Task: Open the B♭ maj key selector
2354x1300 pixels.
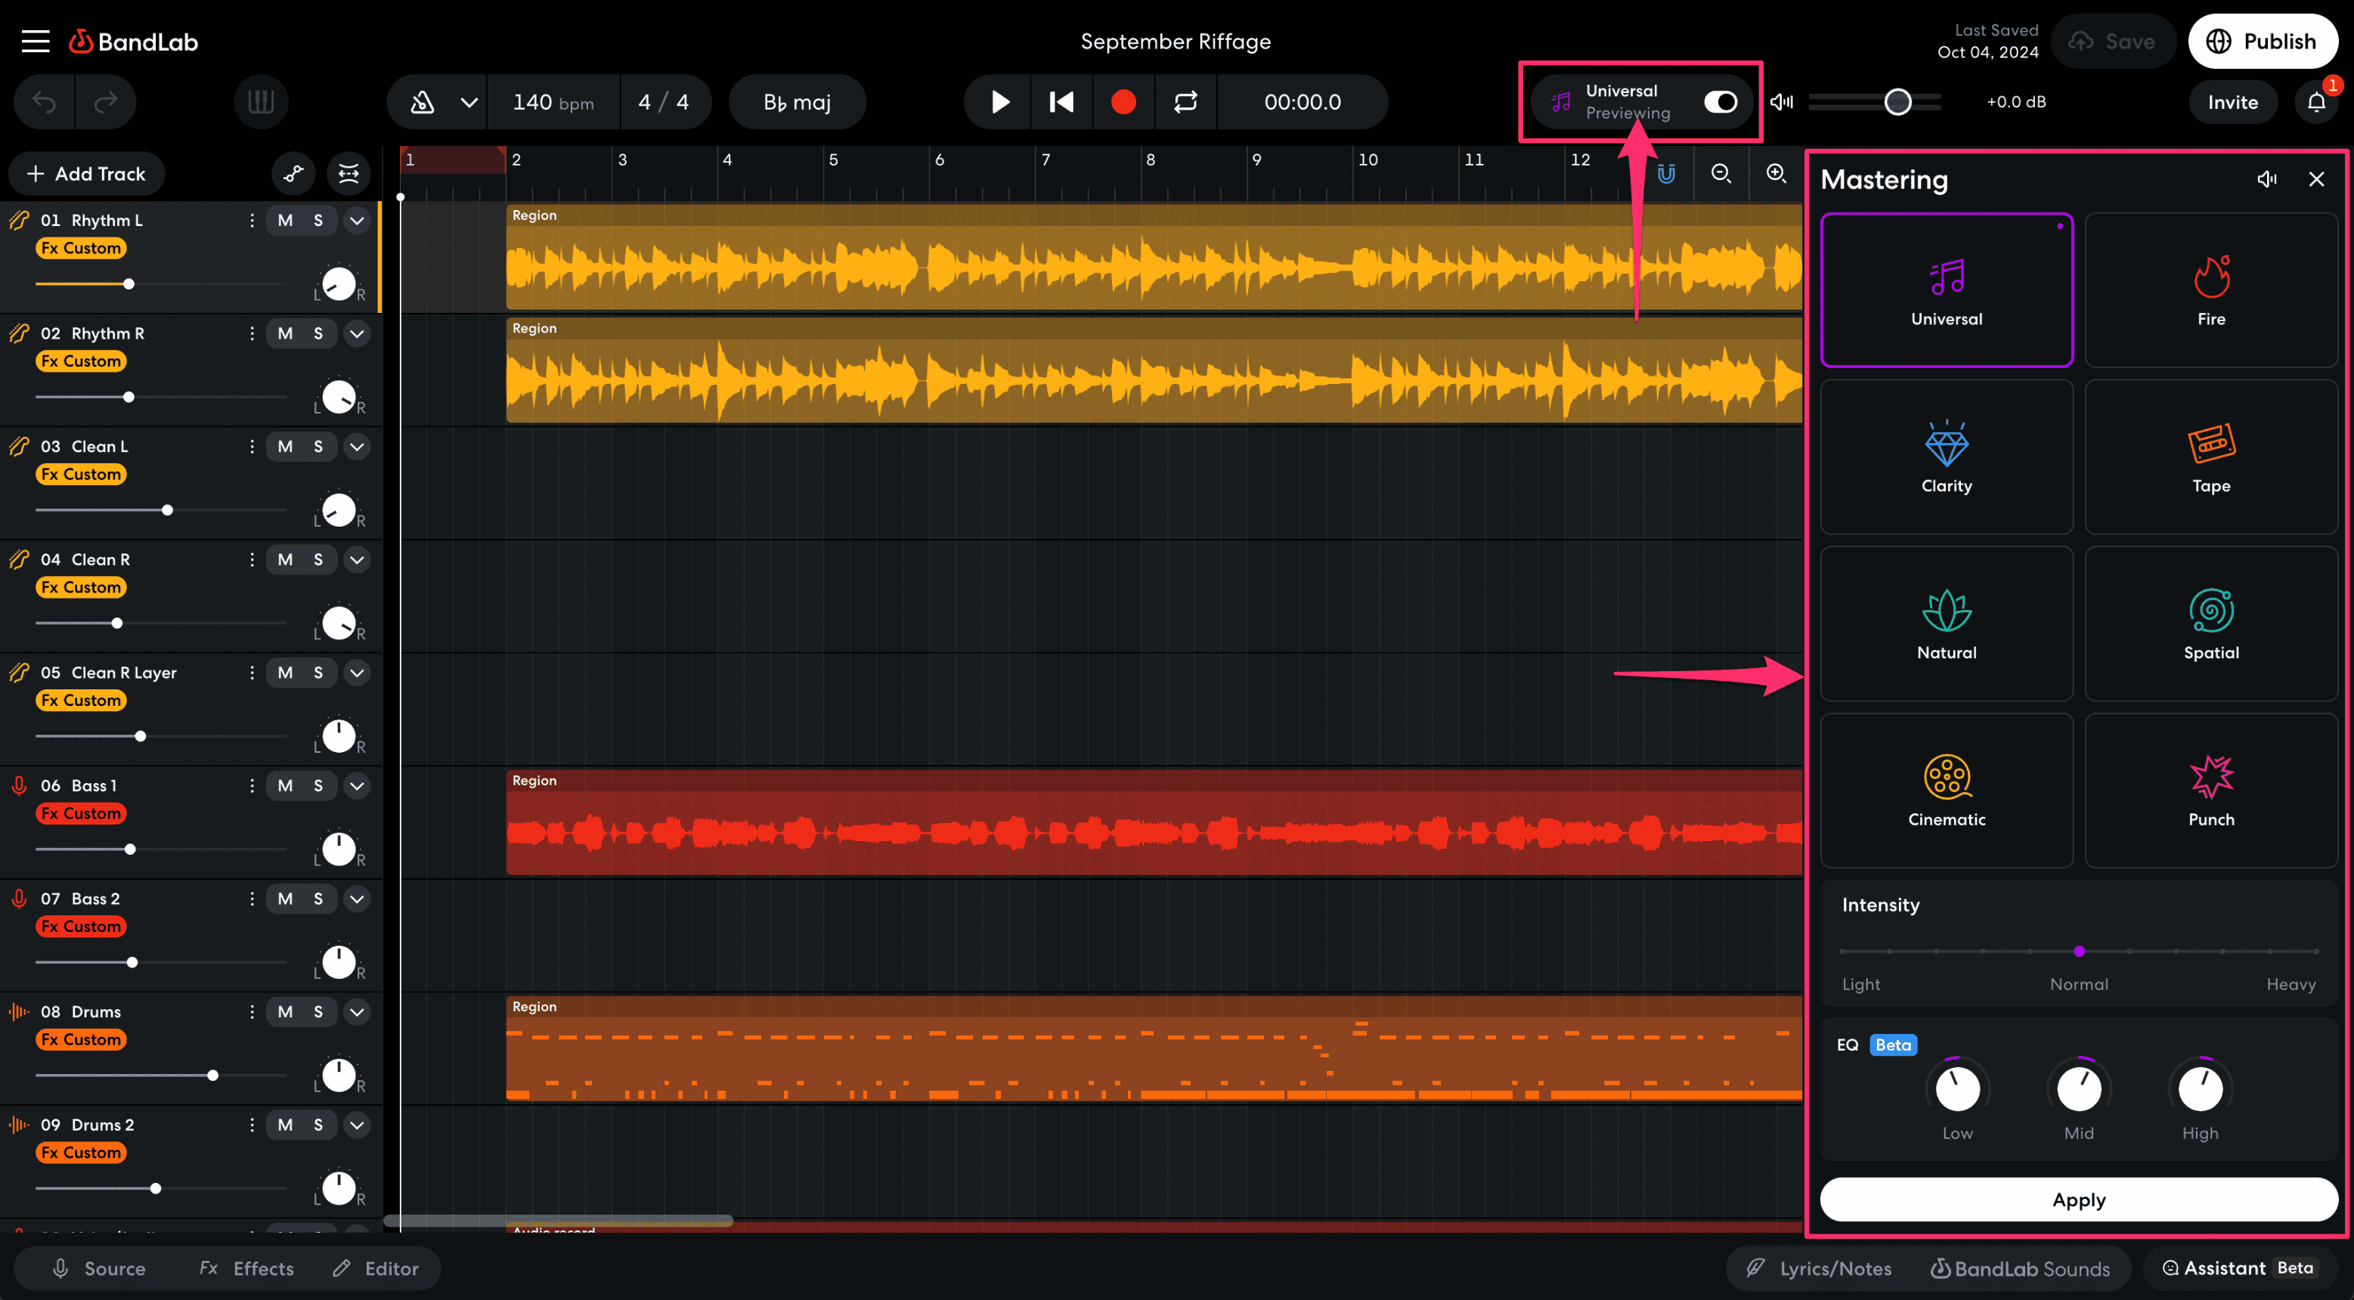Action: (x=797, y=101)
